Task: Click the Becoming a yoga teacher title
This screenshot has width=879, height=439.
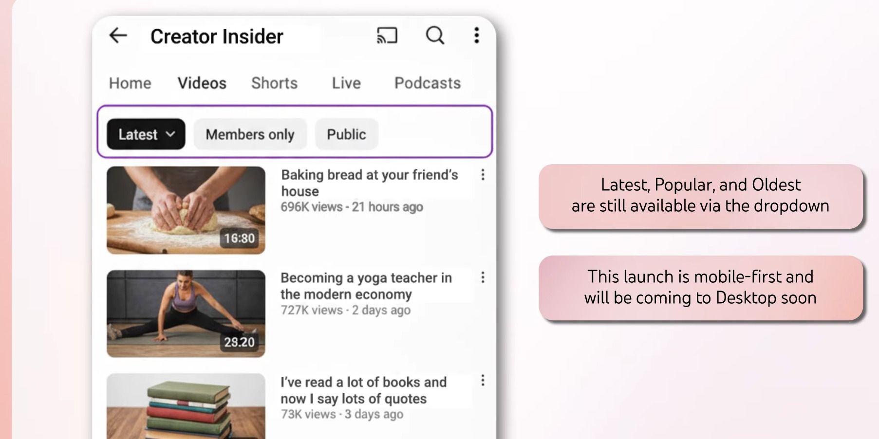Action: tap(366, 286)
